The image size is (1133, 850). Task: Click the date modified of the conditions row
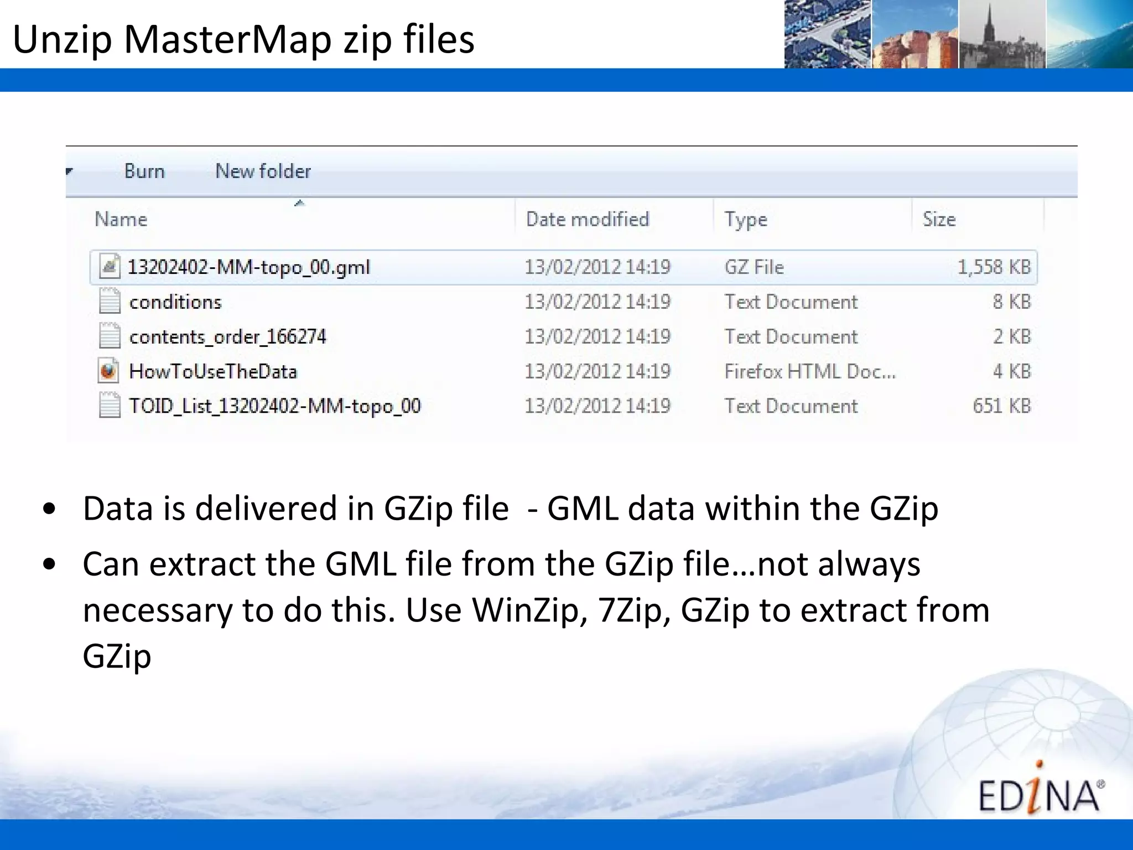[597, 302]
